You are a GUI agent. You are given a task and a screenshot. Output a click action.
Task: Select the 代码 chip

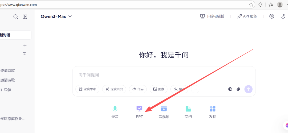click(x=138, y=89)
